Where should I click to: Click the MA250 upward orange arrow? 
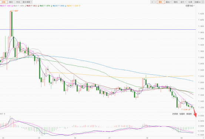[x=80, y=6]
